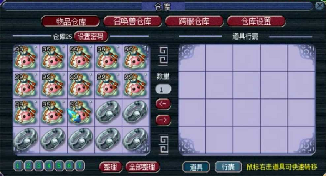Select the first silver ring in third row
Image resolution: width=326 pixels, height=176 pixels.
tap(108, 112)
